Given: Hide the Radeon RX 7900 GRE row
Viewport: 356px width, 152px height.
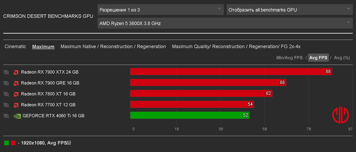Looking at the screenshot, I should pyautogui.click(x=6, y=83).
